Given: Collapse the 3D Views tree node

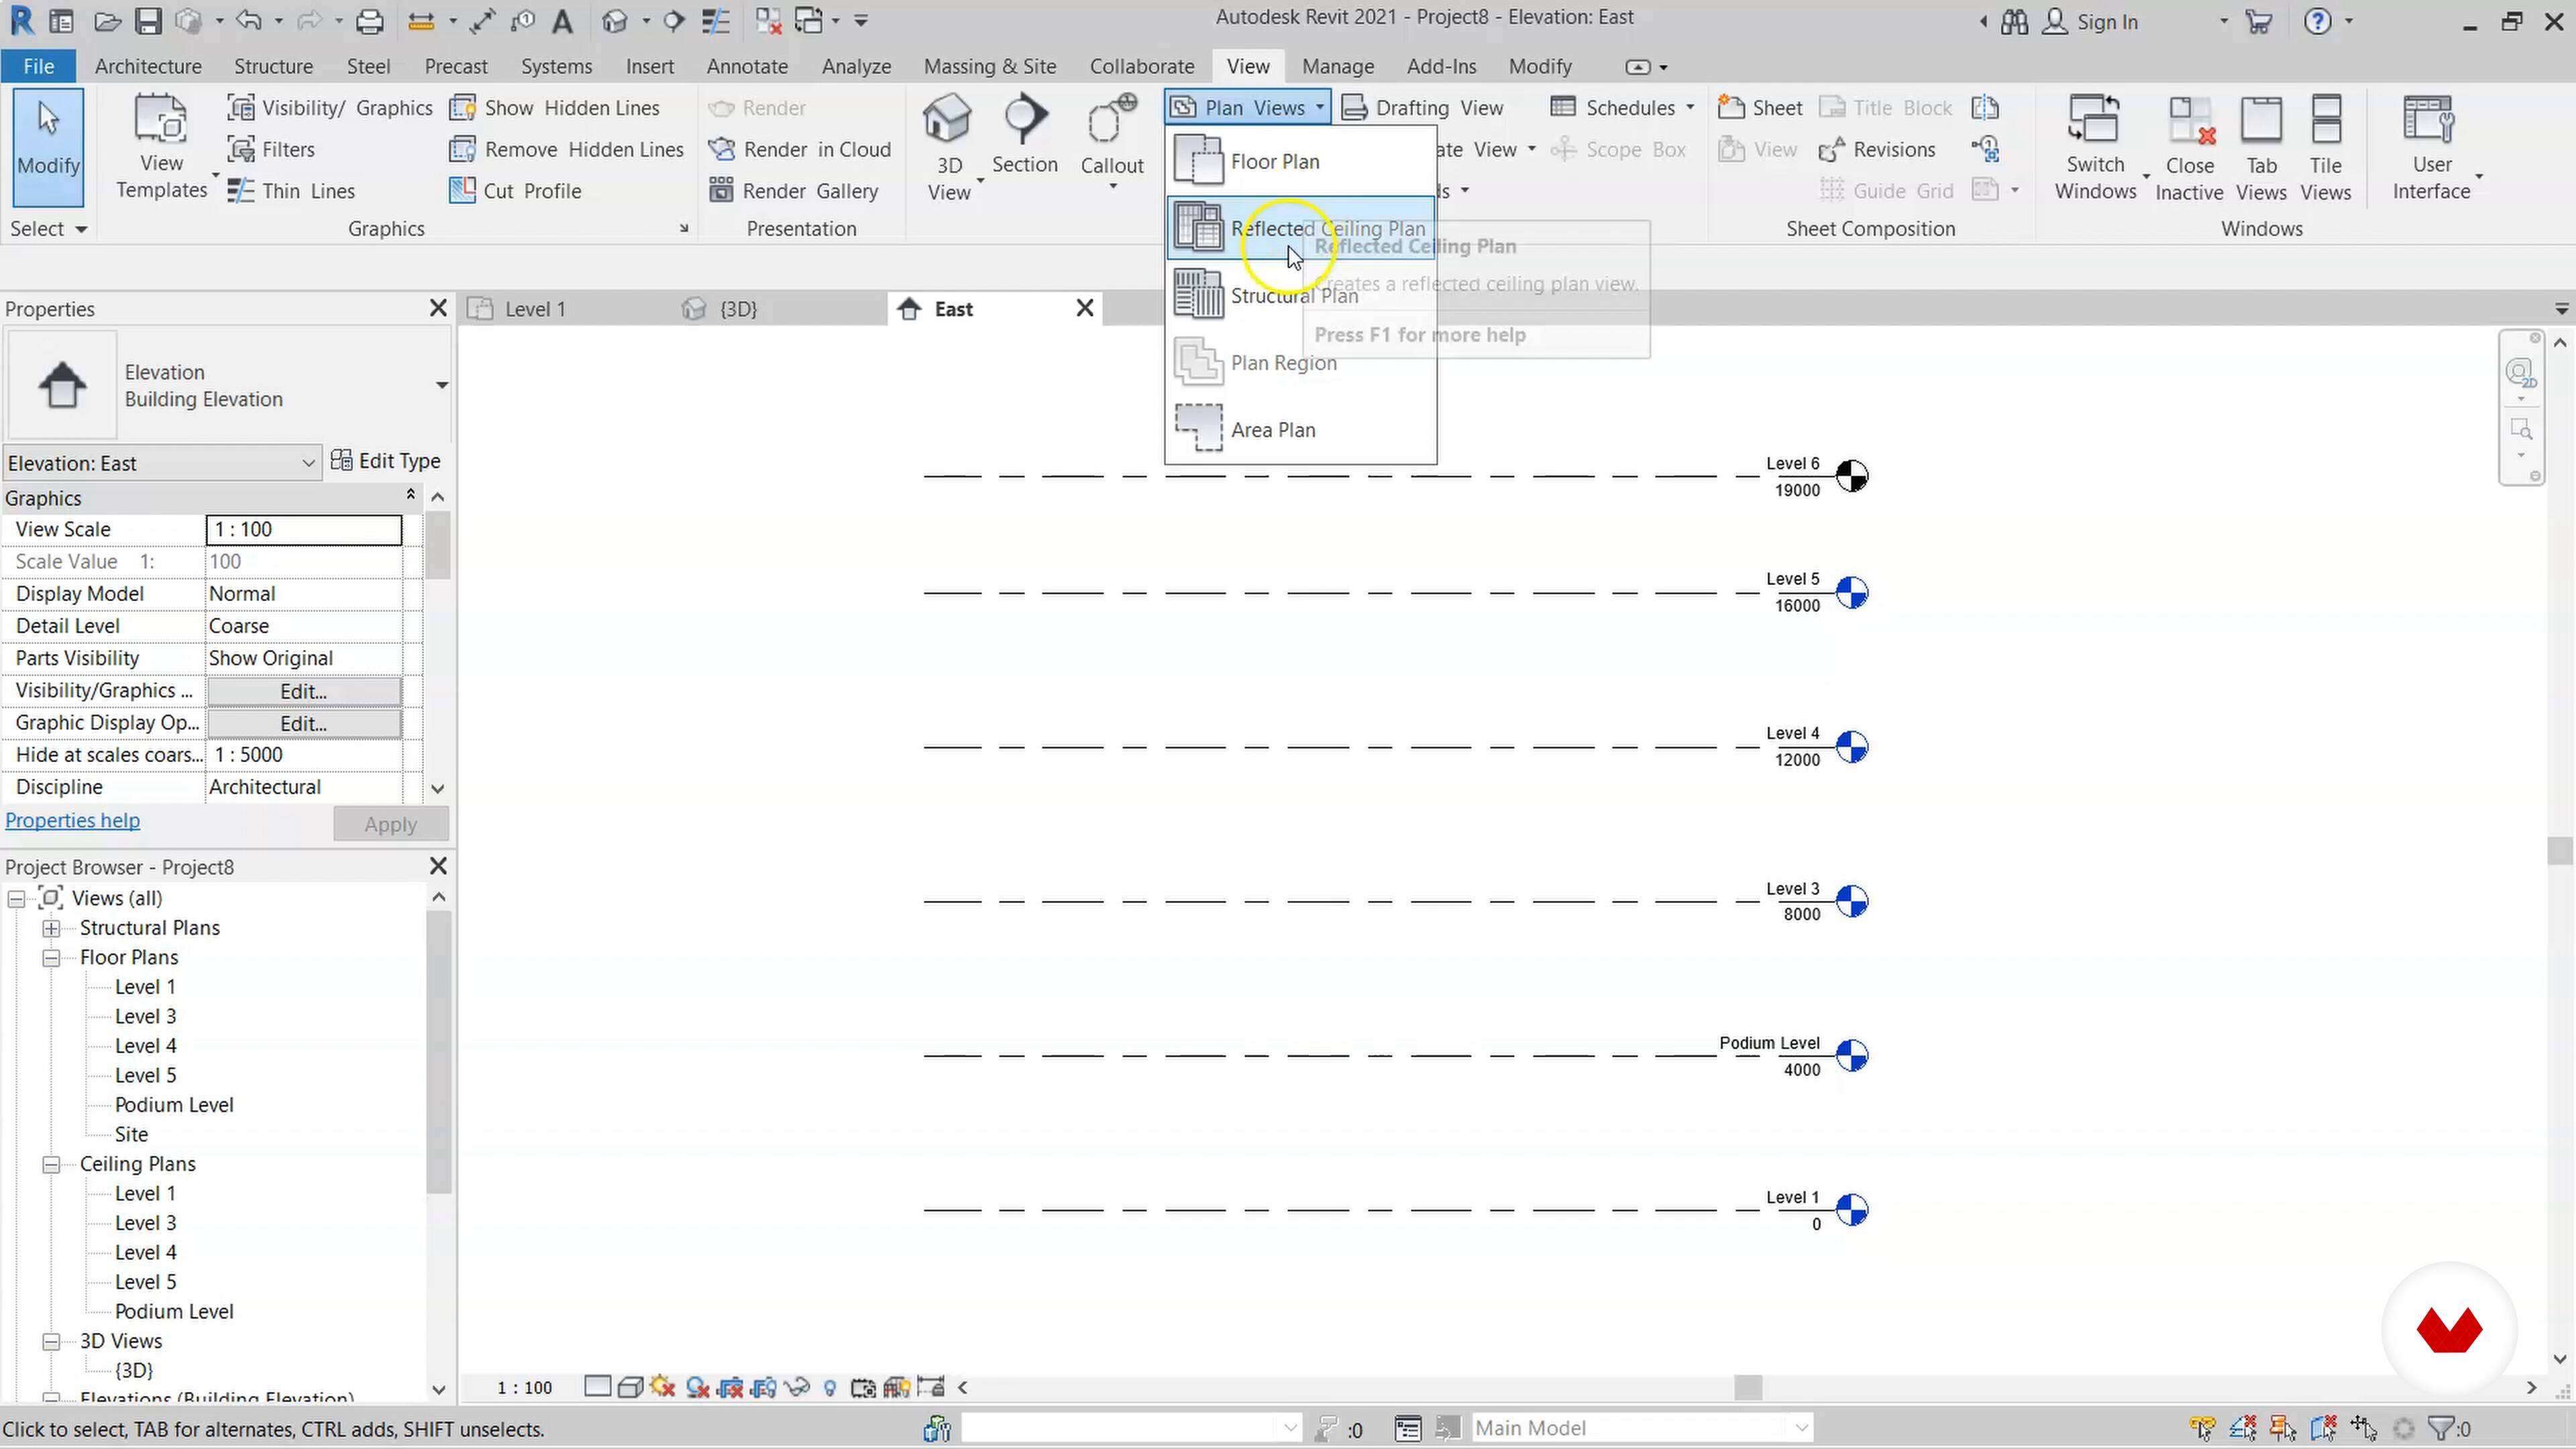Looking at the screenshot, I should tap(51, 1342).
